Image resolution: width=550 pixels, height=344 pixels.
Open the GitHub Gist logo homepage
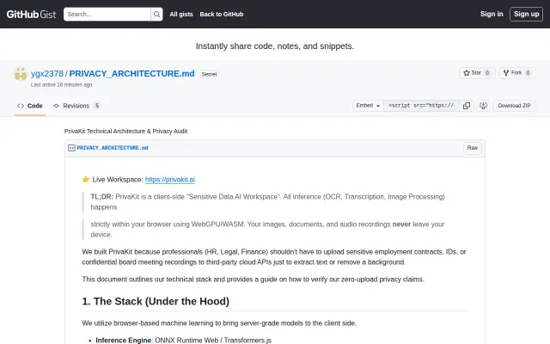tap(31, 14)
